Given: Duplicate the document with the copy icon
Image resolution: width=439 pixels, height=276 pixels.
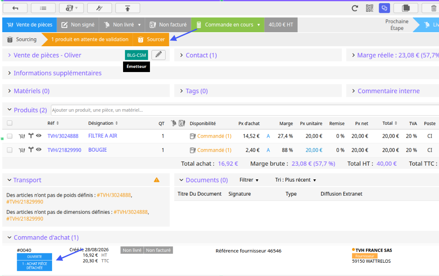Looking at the screenshot, I should pyautogui.click(x=406, y=8).
